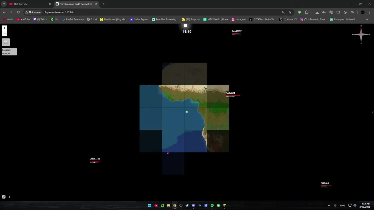The image size is (374, 210).
Task: Open the Twitch bookmark
Action: point(40,20)
